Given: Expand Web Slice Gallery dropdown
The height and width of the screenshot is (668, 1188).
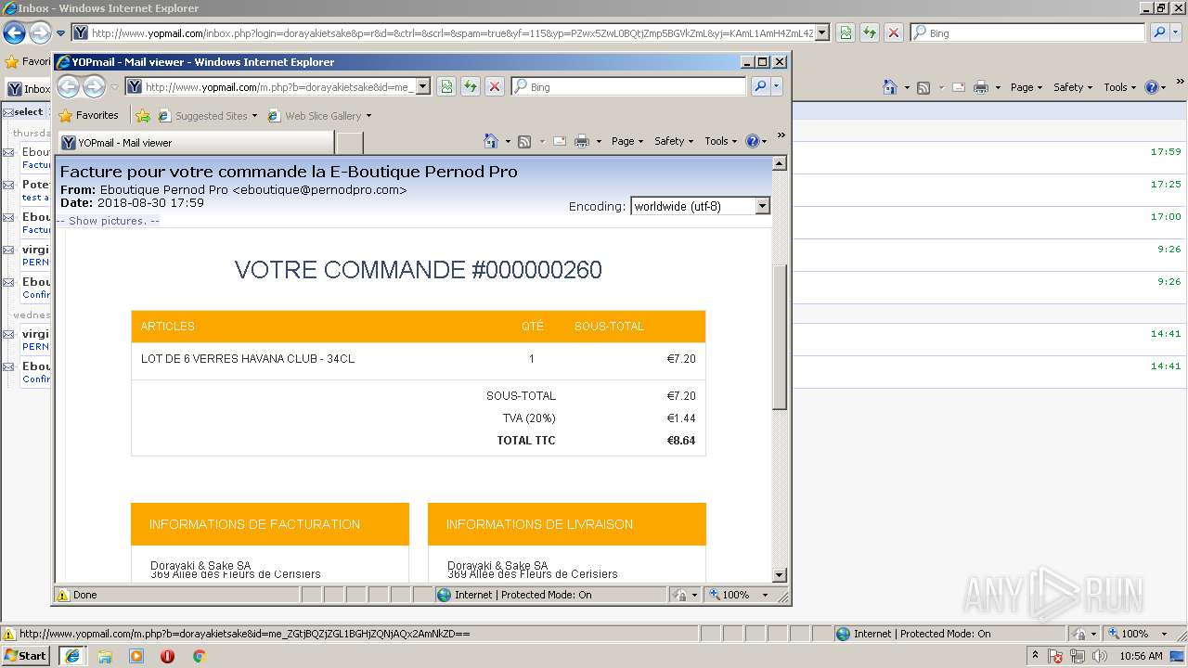Looking at the screenshot, I should (x=368, y=116).
